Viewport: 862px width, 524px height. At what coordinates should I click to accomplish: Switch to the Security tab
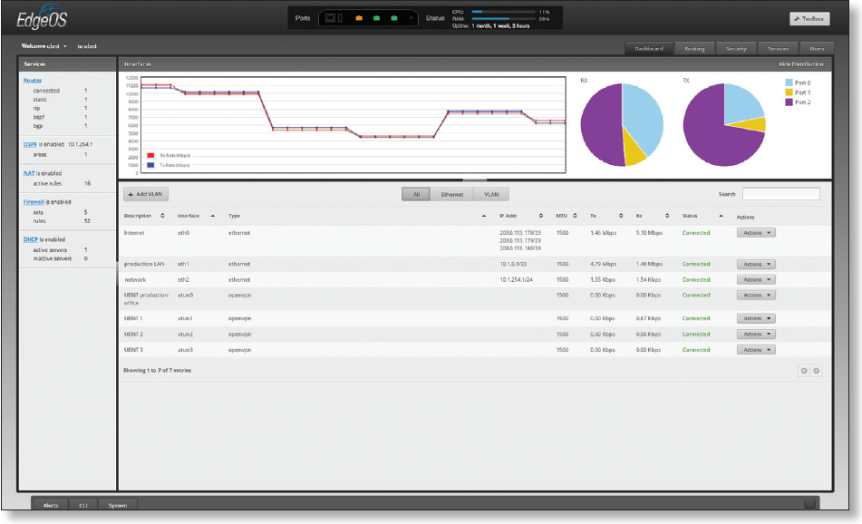tap(736, 48)
